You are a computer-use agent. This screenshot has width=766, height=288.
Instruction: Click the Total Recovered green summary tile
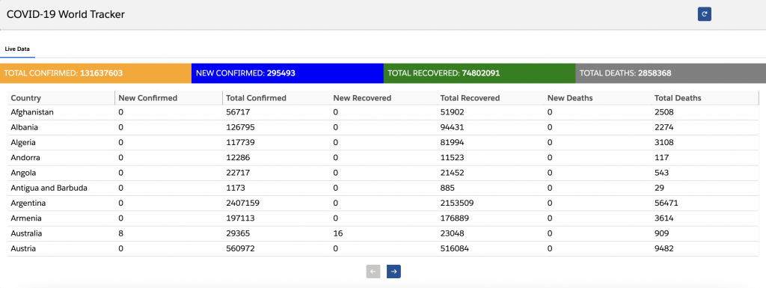(479, 73)
